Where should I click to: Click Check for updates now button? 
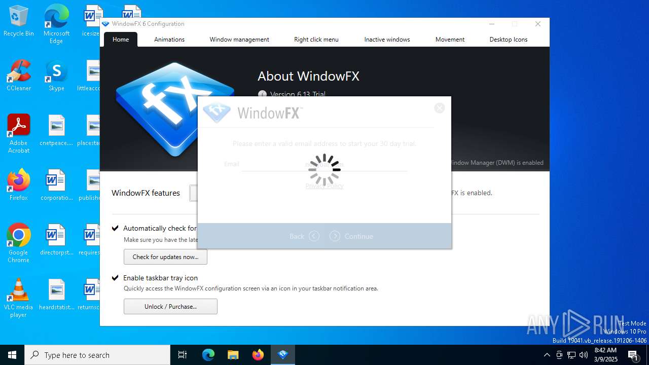tap(165, 257)
